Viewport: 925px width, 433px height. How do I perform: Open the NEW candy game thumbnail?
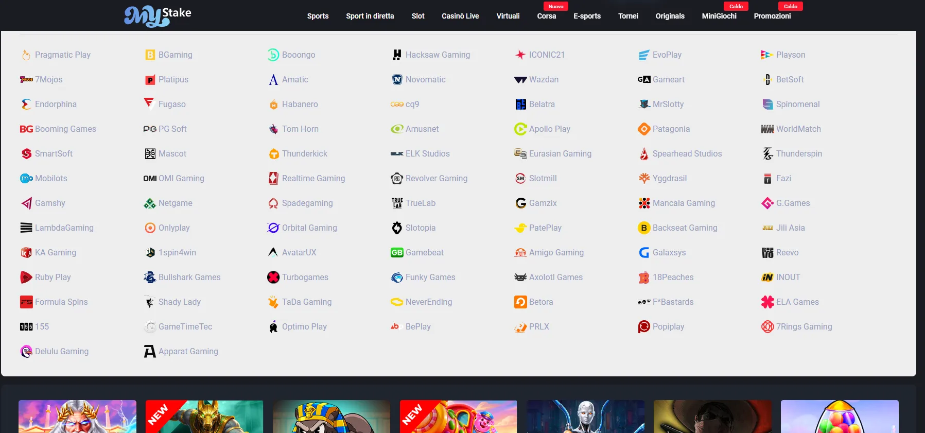tap(458, 417)
